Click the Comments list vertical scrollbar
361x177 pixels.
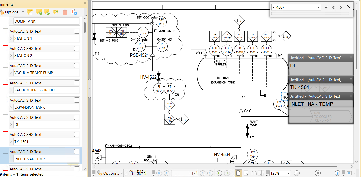[85, 27]
